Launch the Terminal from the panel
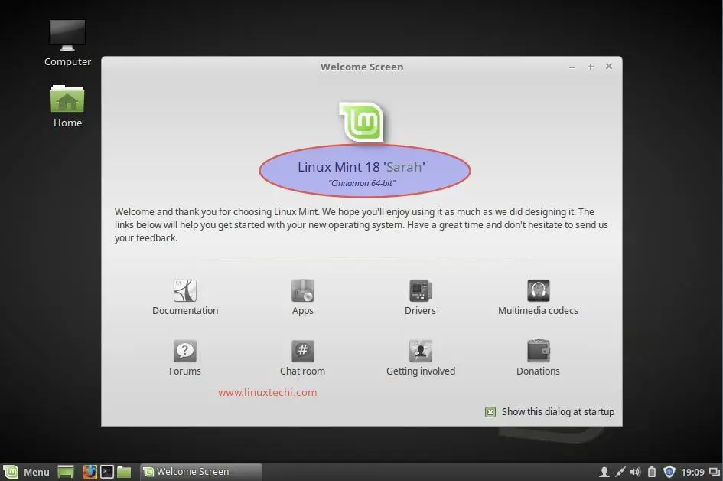Image resolution: width=723 pixels, height=481 pixels. 107,472
